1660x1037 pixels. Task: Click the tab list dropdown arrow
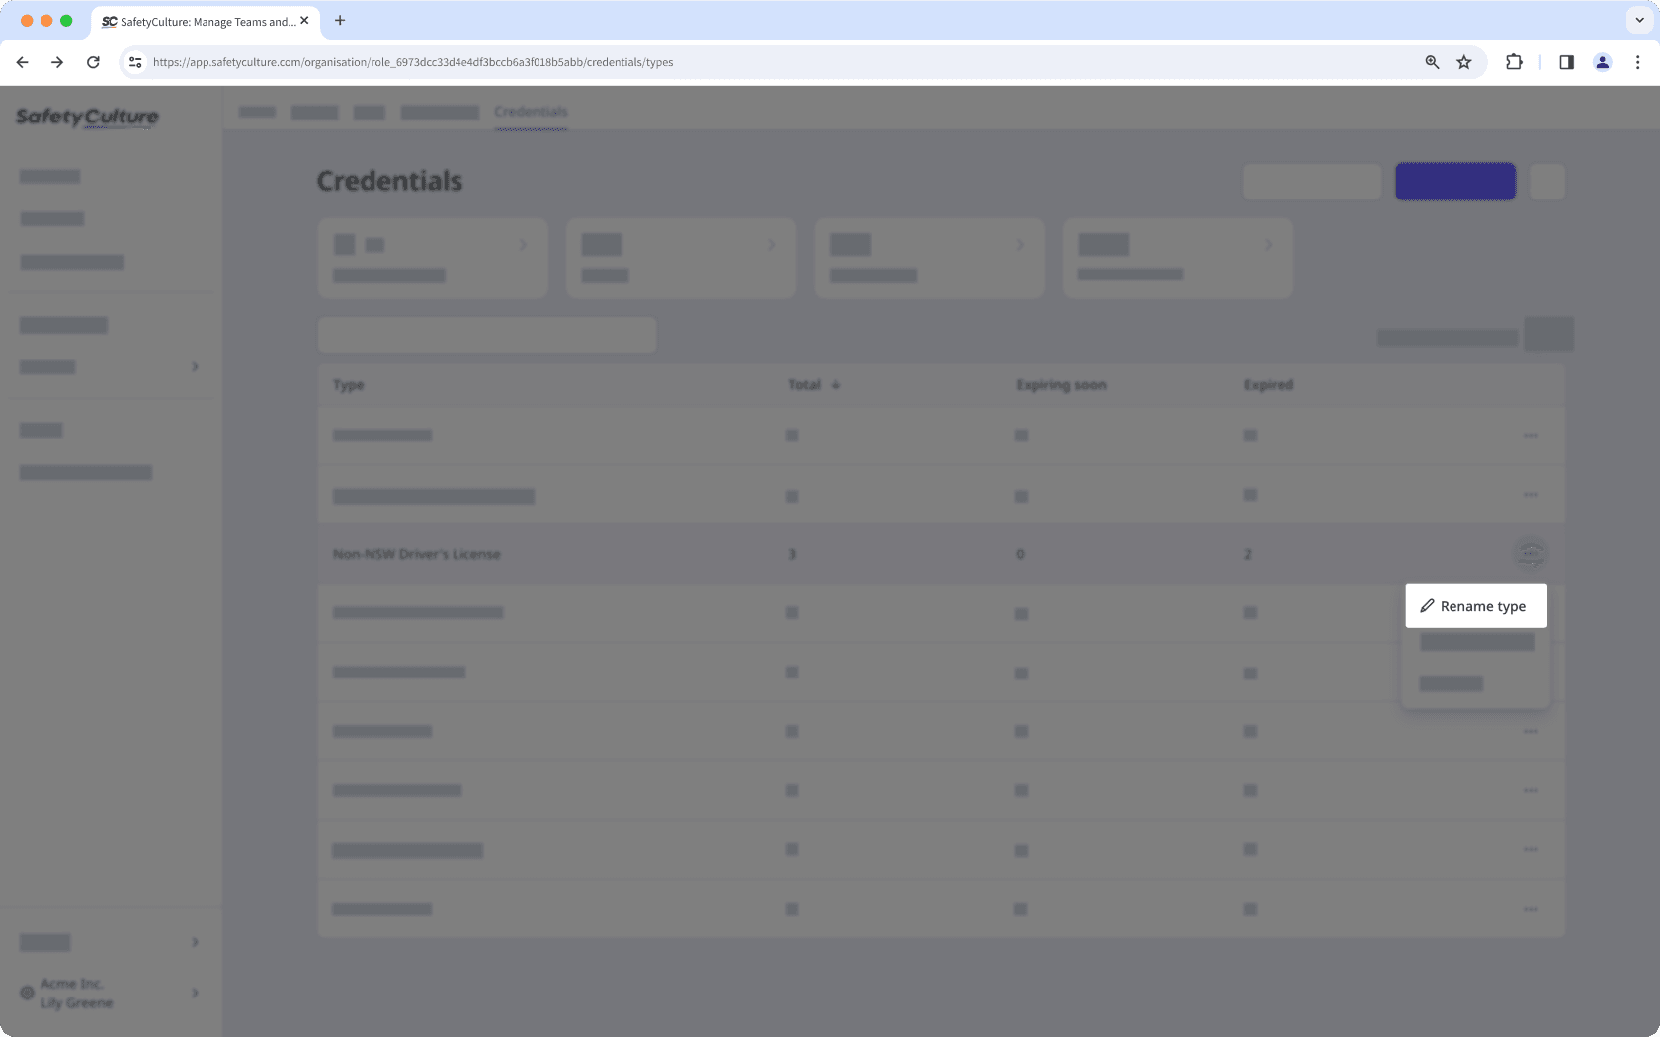1637,21
